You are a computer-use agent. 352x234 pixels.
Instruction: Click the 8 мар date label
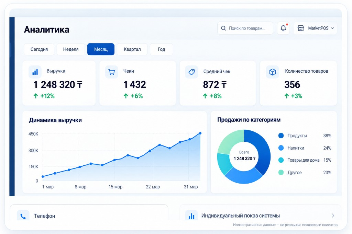click(x=80, y=187)
